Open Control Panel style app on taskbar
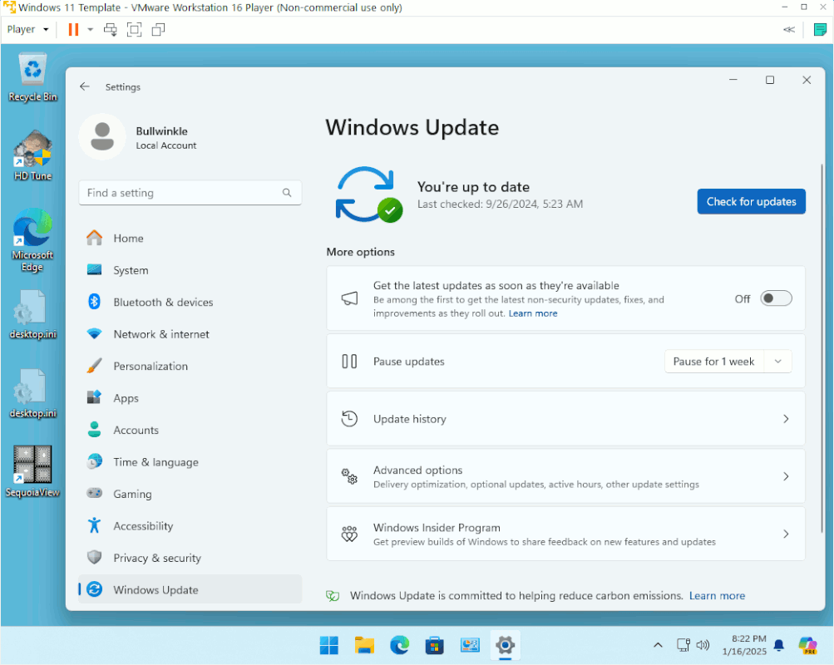 coord(470,645)
